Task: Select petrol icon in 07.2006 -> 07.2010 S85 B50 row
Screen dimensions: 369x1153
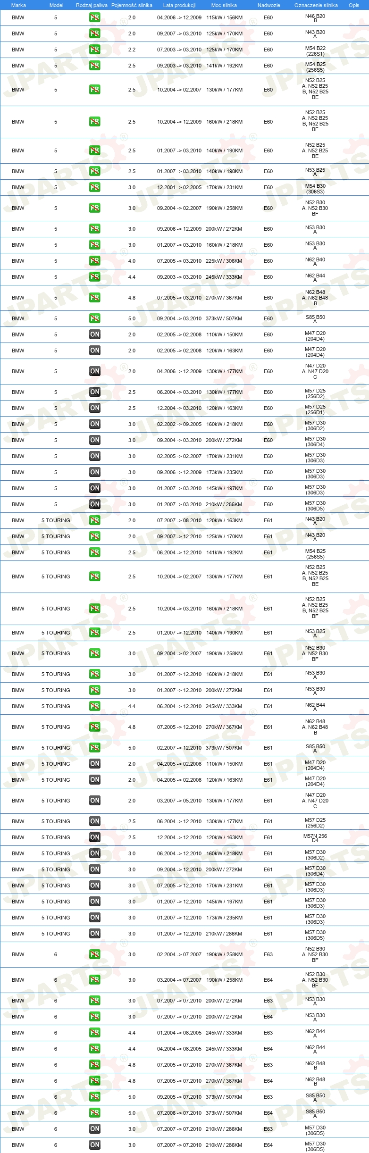Action: point(94,1113)
